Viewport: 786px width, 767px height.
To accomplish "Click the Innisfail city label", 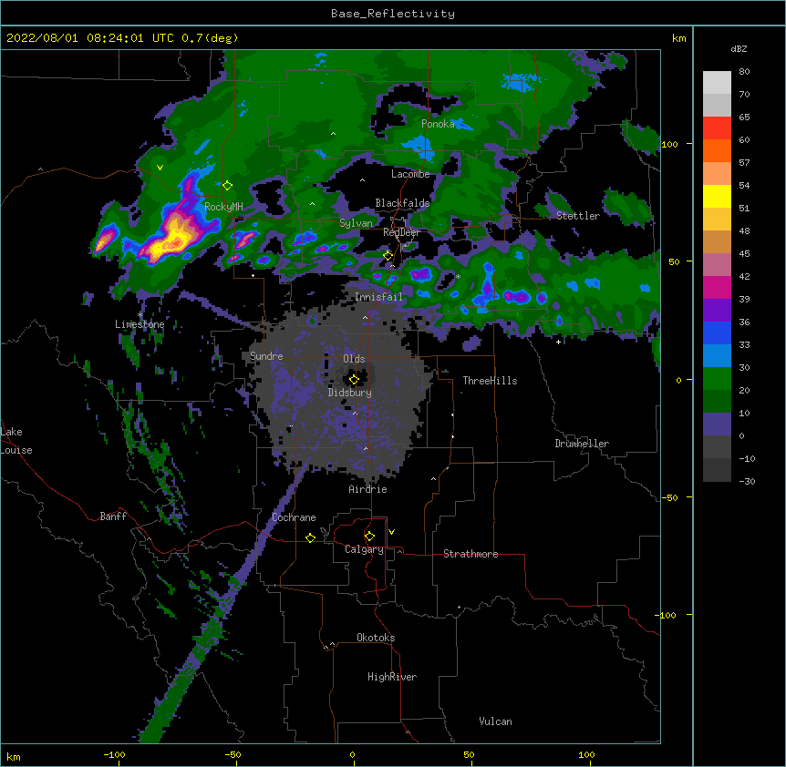I will coord(378,297).
